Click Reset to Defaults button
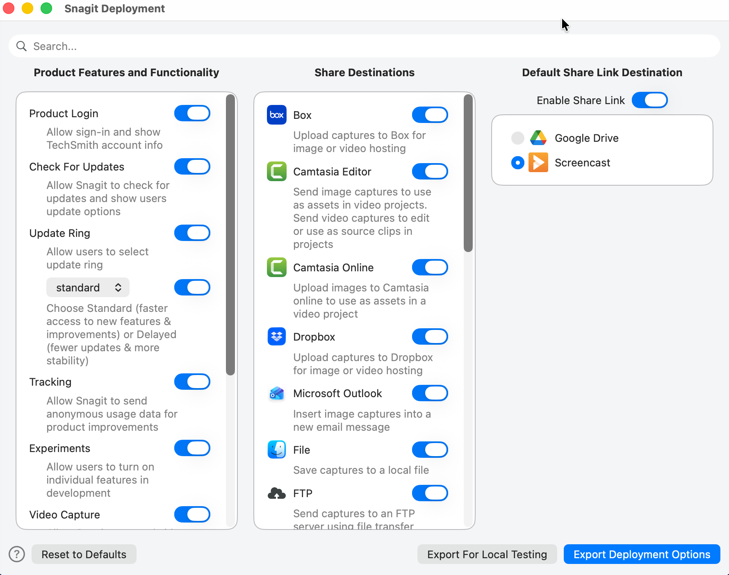Image resolution: width=729 pixels, height=575 pixels. [84, 554]
